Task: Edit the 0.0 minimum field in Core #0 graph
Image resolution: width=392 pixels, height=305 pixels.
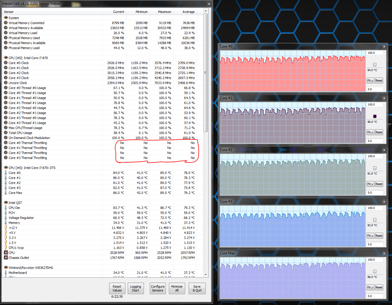Action: point(375,89)
